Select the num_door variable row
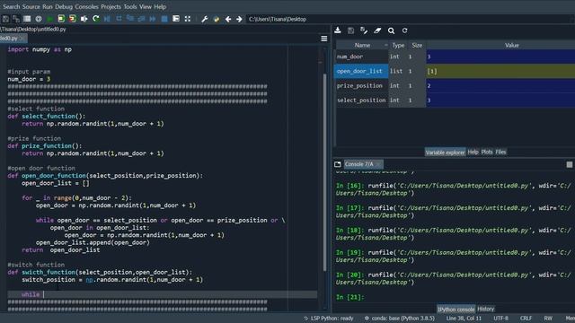Viewport: 575px width, 323px height. (x=455, y=57)
